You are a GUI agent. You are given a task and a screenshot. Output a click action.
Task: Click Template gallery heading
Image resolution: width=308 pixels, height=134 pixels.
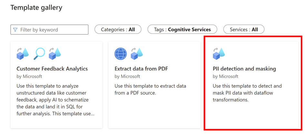coord(36,8)
